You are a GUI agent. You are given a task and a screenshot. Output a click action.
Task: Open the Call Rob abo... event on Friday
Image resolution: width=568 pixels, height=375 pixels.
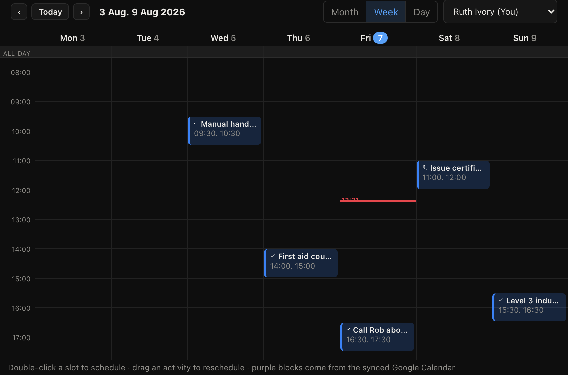click(377, 337)
